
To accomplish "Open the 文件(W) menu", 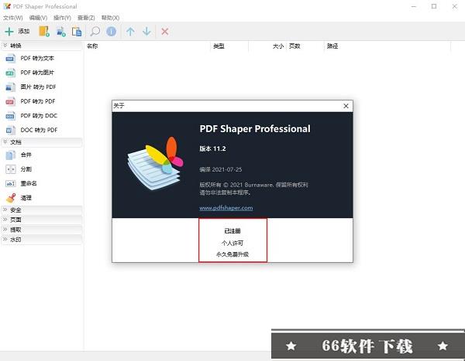I will [13, 18].
